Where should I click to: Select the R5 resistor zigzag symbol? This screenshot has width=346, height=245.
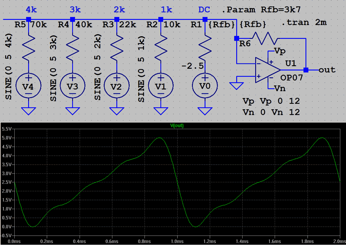(x=29, y=48)
